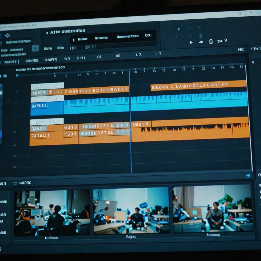
Task: Click "Noannatisen" in the black bar
Action: point(127,36)
